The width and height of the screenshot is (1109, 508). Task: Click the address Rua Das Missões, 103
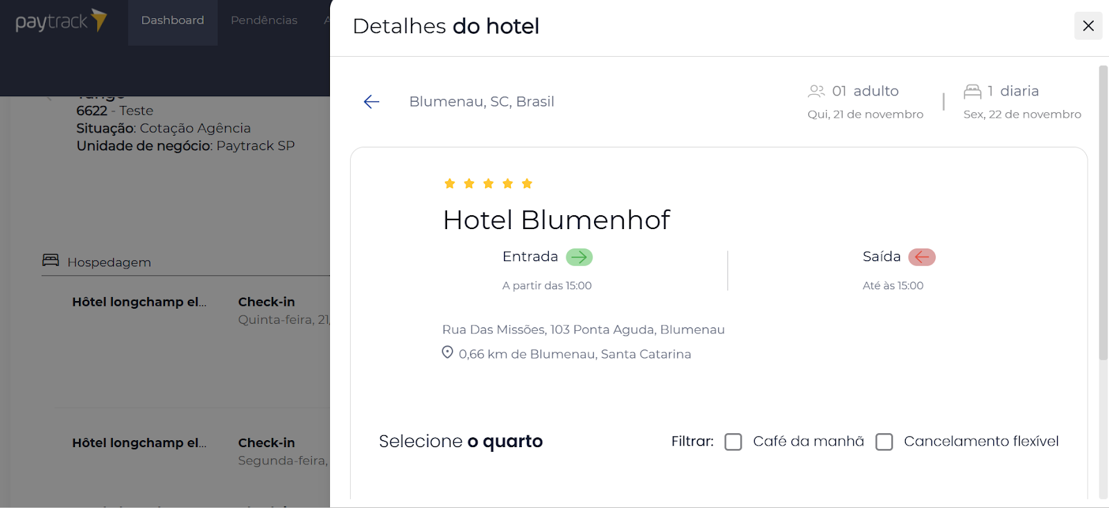584,329
